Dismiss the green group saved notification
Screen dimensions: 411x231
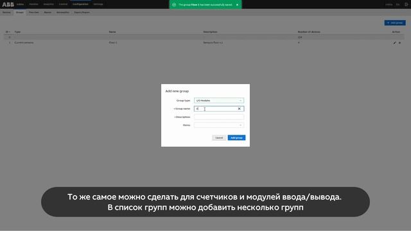(237, 4)
